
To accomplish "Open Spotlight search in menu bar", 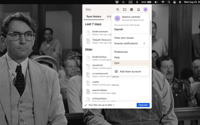I will 169,2.
